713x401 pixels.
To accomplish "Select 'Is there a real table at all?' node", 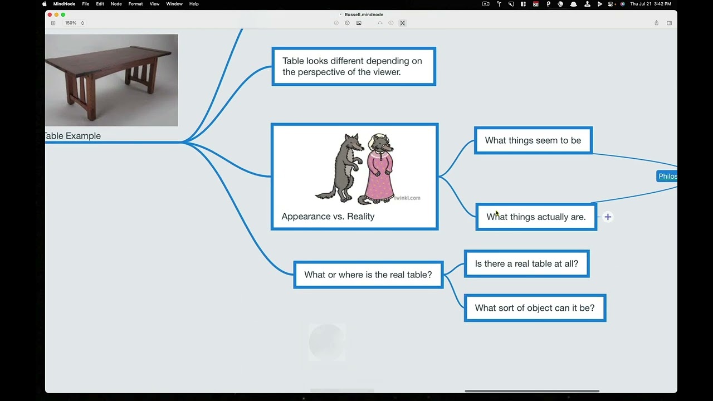I will coord(526,263).
